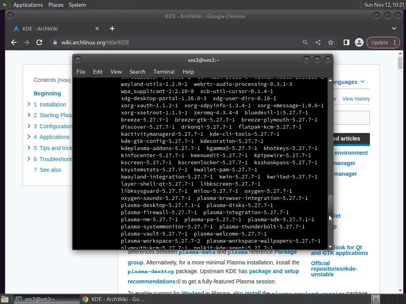Close the KDE - ArchWiki tab

(x=97, y=28)
